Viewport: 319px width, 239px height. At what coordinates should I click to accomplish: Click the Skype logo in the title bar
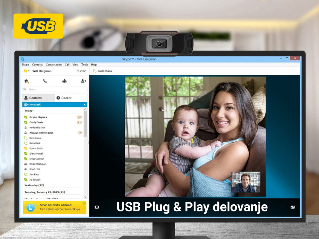[23, 59]
